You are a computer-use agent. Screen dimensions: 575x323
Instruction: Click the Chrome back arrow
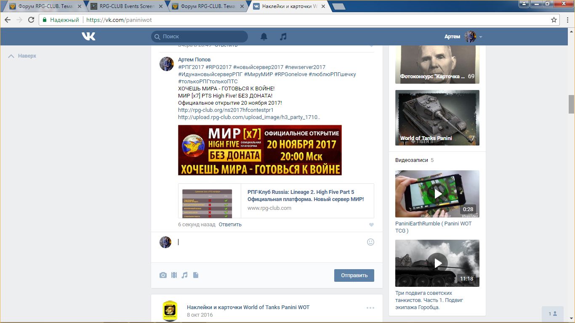(x=8, y=20)
